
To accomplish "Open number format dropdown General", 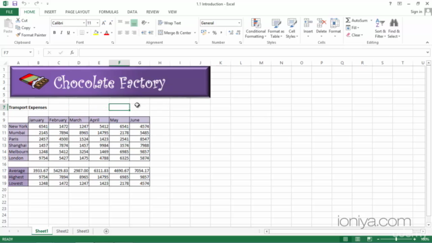I will [x=239, y=23].
